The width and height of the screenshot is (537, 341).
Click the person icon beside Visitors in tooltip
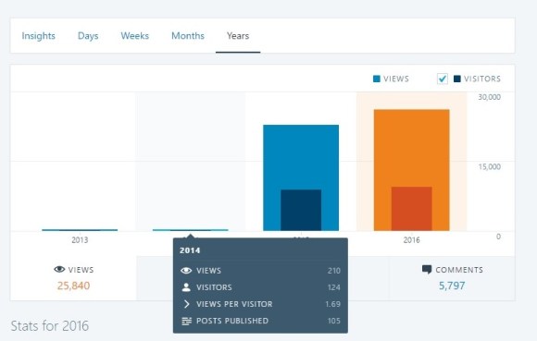(x=186, y=287)
